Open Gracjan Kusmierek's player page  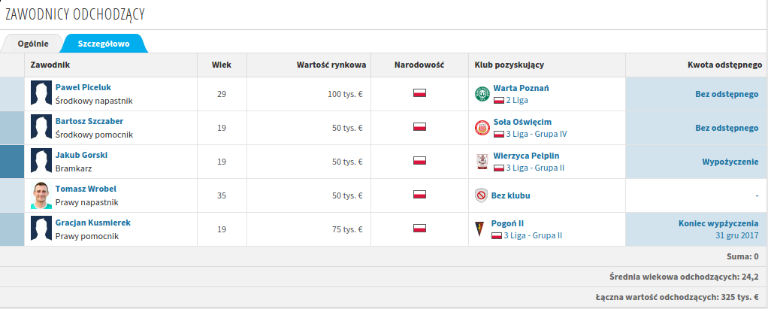(93, 223)
